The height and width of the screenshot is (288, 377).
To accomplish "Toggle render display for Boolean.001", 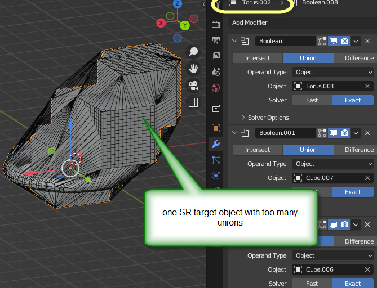I will tap(344, 133).
